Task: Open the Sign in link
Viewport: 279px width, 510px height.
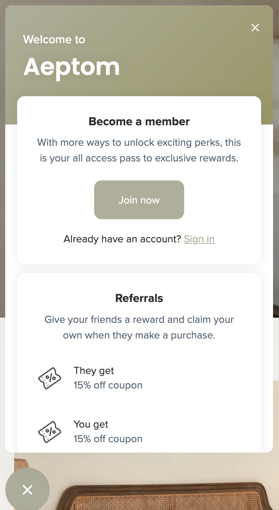Action: [199, 239]
